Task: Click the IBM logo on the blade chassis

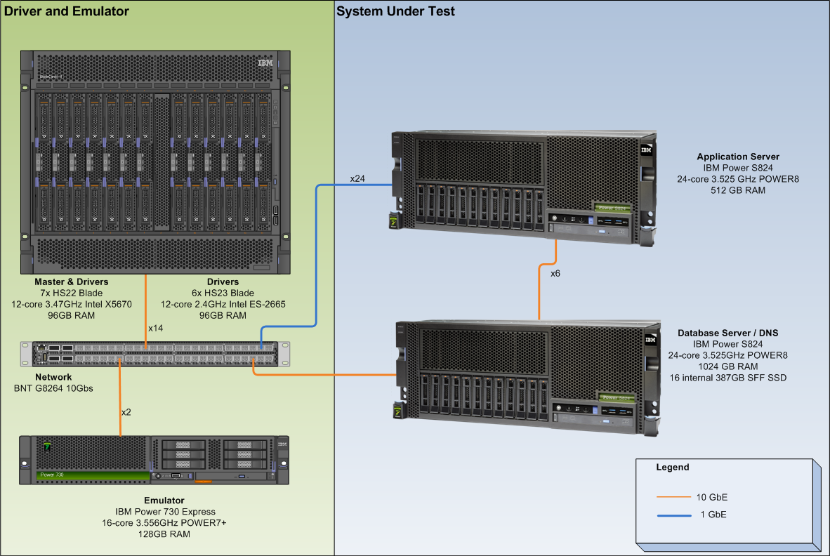Action: pyautogui.click(x=265, y=62)
